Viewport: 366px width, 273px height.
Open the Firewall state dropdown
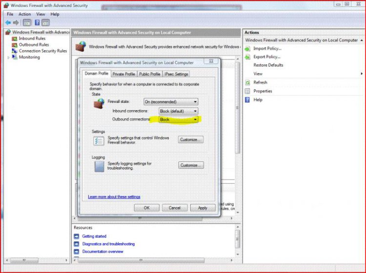[x=171, y=101]
